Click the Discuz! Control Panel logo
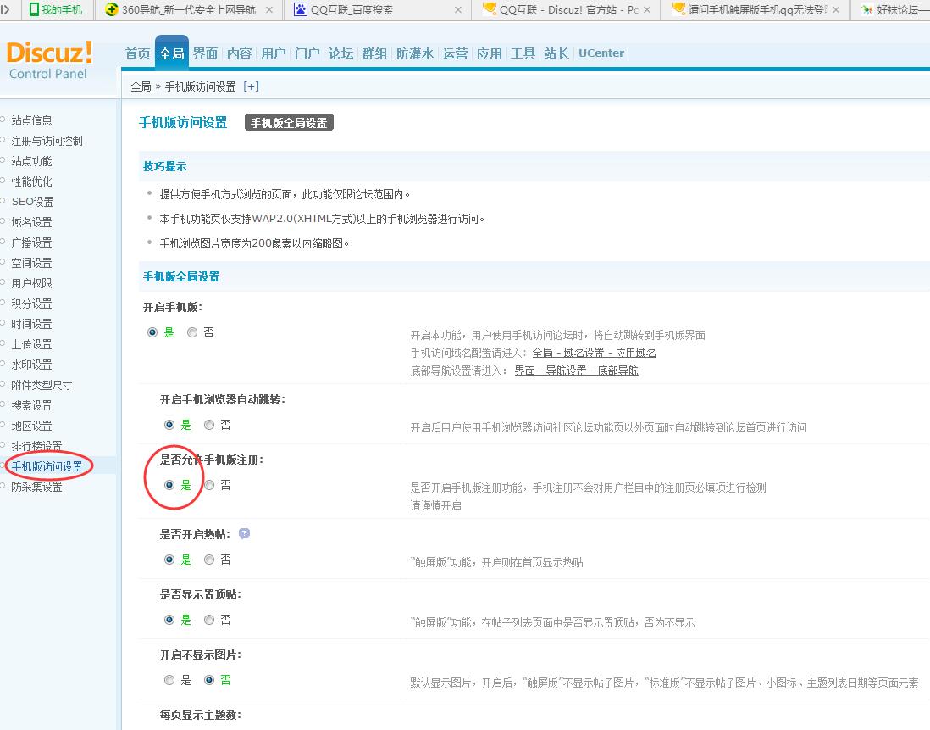The width and height of the screenshot is (930, 730). coord(49,59)
